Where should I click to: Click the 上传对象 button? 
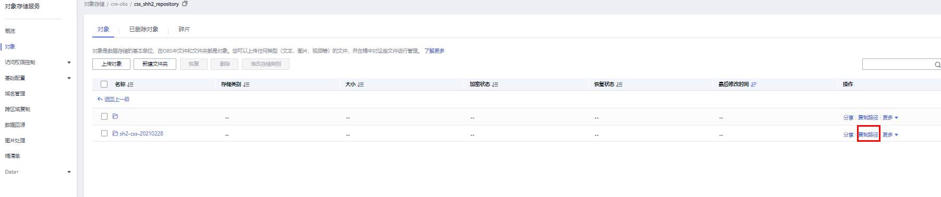[x=111, y=64]
